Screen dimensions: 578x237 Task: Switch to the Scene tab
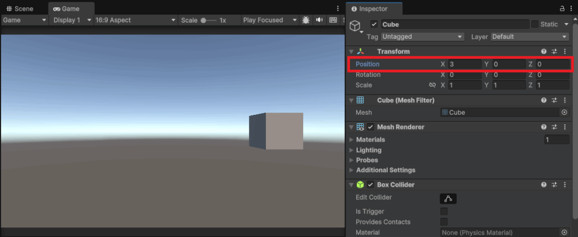[x=20, y=8]
